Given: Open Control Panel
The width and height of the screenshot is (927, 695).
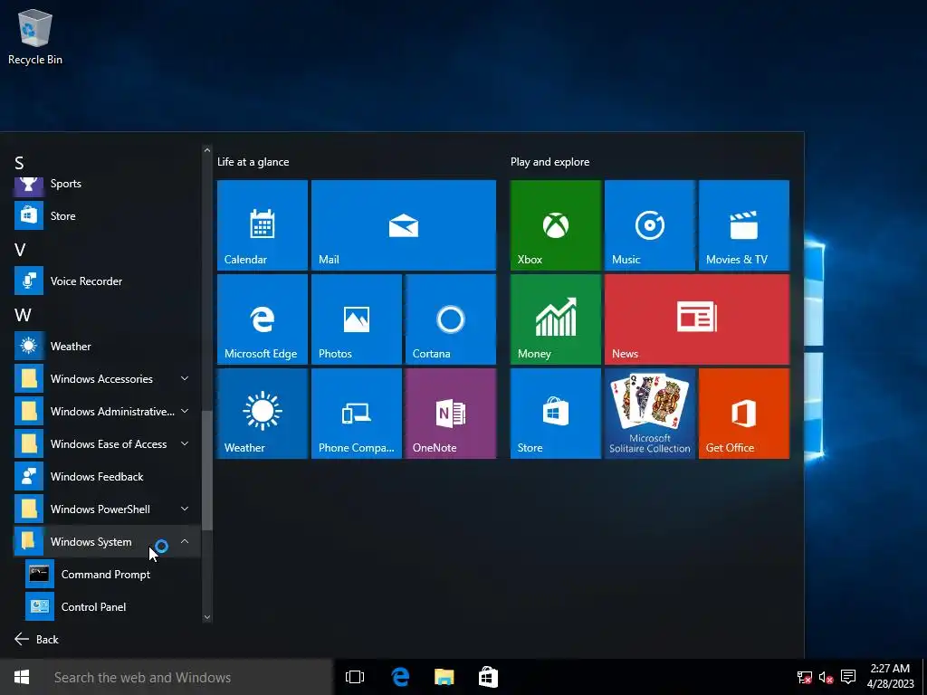Looking at the screenshot, I should tap(112, 607).
